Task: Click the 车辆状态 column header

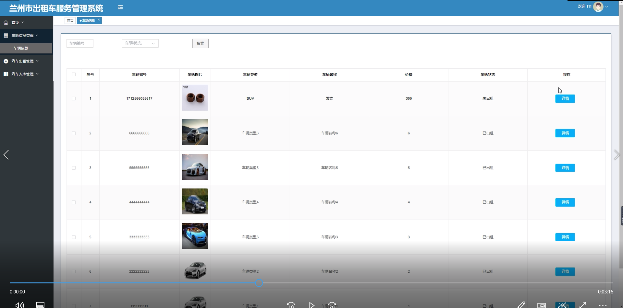Action: click(x=488, y=74)
